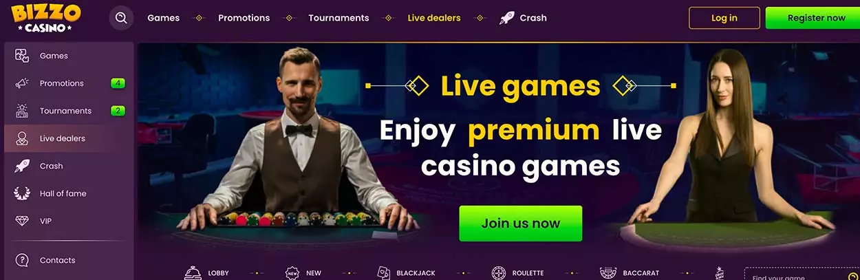
Task: Open the Baccarat category tab
Action: click(629, 272)
